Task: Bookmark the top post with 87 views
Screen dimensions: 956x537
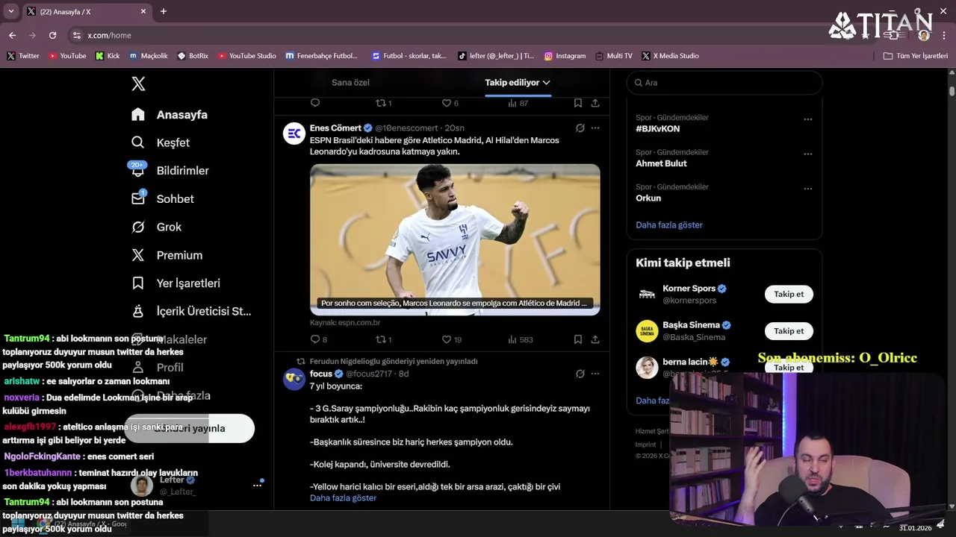Action: (x=578, y=103)
